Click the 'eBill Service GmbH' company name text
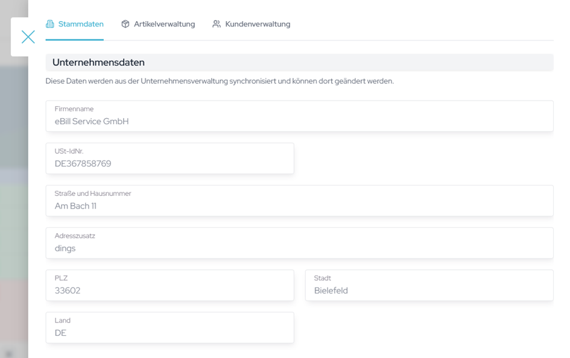This screenshot has height=358, width=570. coord(92,122)
